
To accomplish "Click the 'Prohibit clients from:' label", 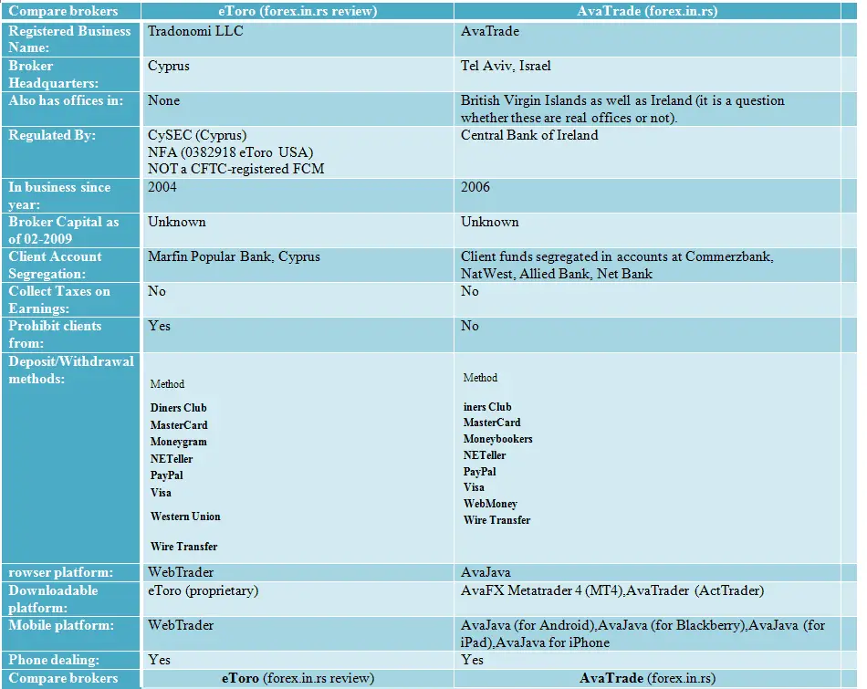I will point(55,335).
